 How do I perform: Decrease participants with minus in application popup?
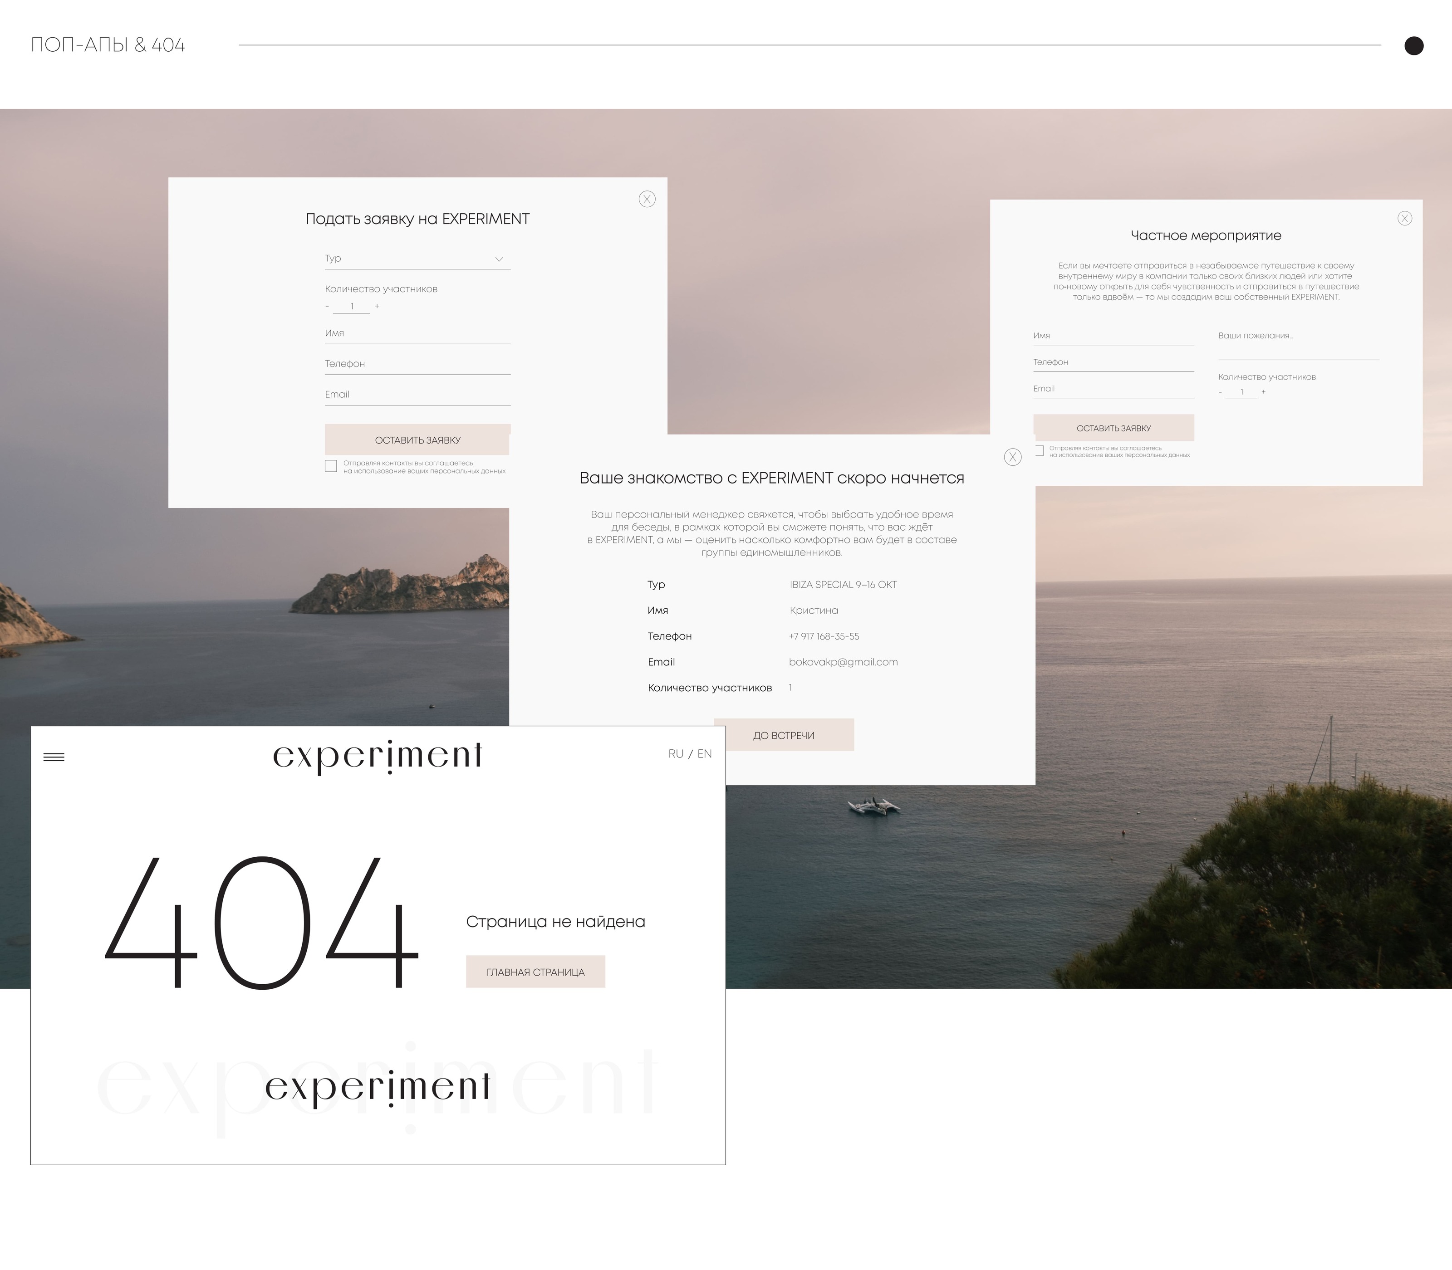[327, 306]
